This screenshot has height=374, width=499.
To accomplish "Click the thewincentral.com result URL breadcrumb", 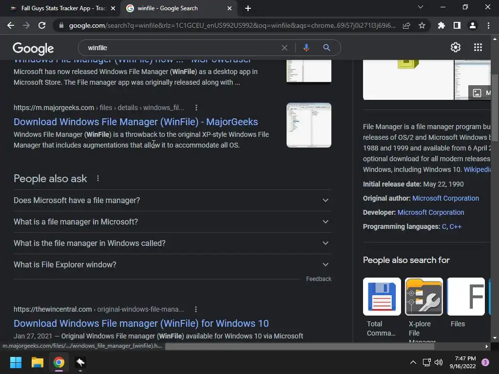I will pos(98,309).
